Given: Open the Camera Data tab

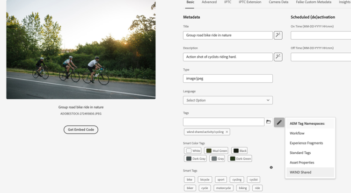Looking at the screenshot, I should [278, 2].
